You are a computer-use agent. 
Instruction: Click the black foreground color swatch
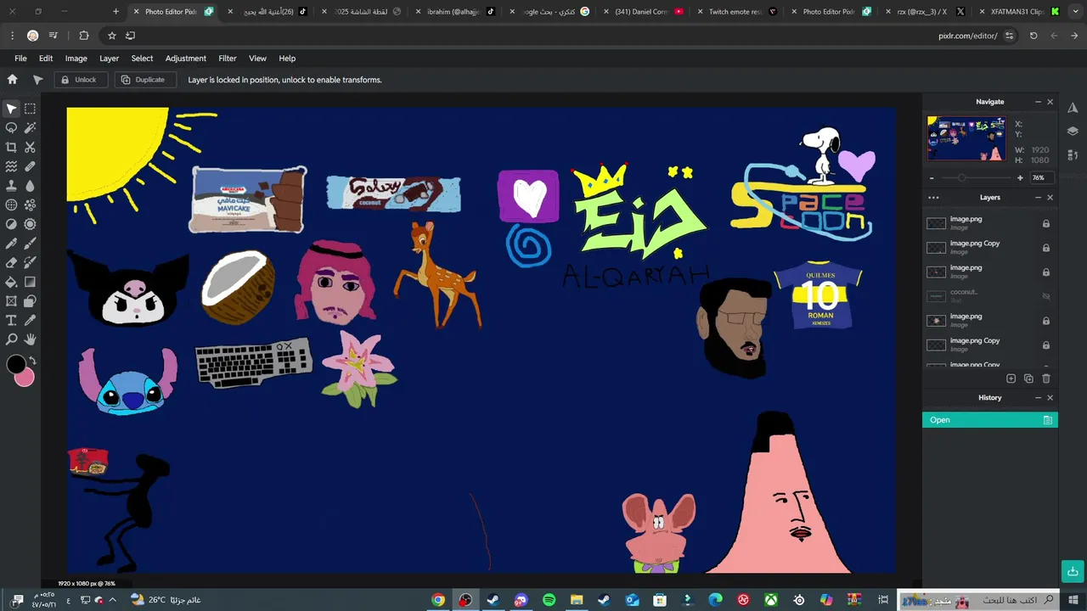[16, 365]
